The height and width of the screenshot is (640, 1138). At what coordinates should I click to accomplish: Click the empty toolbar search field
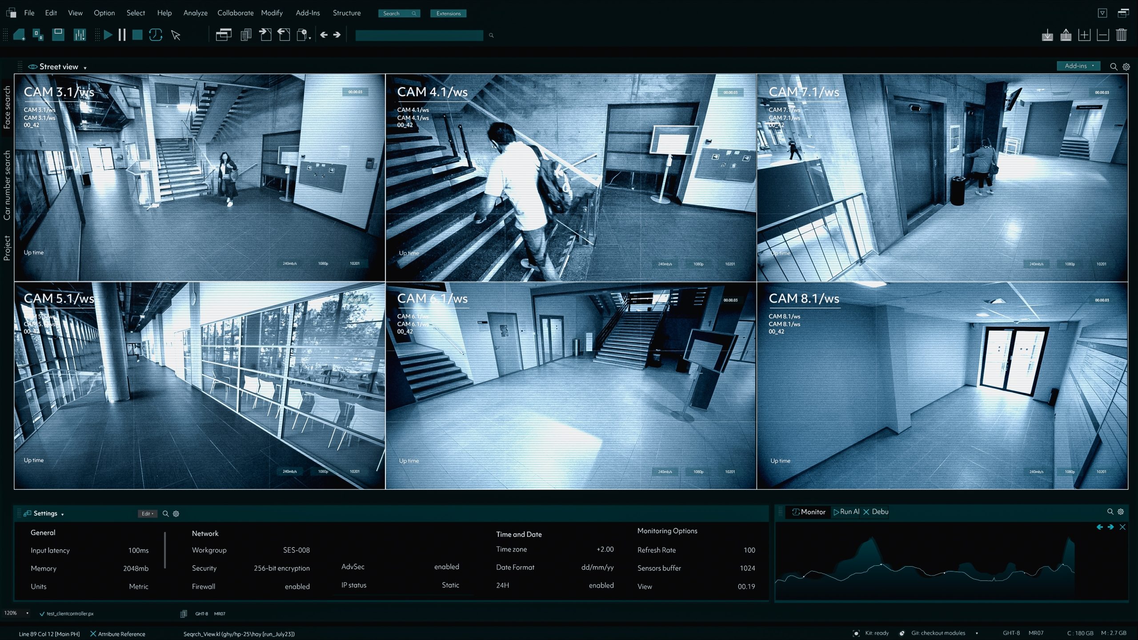pyautogui.click(x=419, y=35)
